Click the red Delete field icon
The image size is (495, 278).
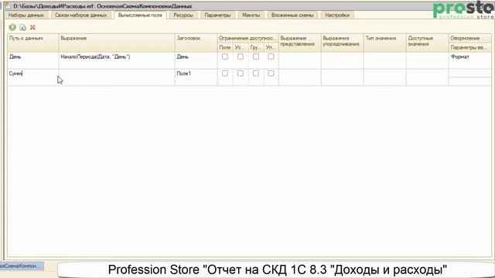32,28
